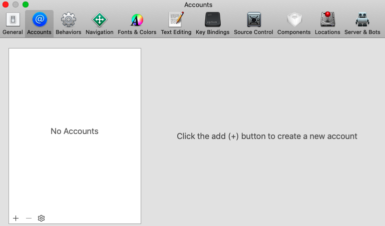This screenshot has width=385, height=226.
Task: Select the Accounts preferences tab
Action: pyautogui.click(x=39, y=23)
